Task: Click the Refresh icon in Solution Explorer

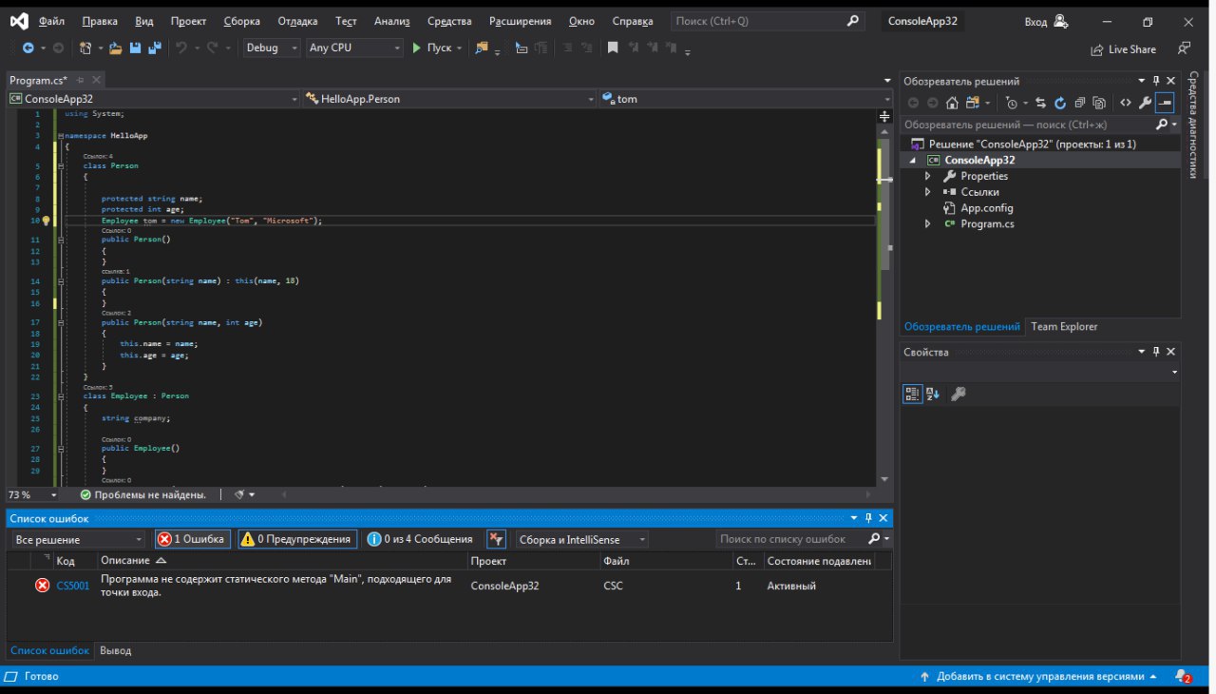Action: pyautogui.click(x=1060, y=103)
